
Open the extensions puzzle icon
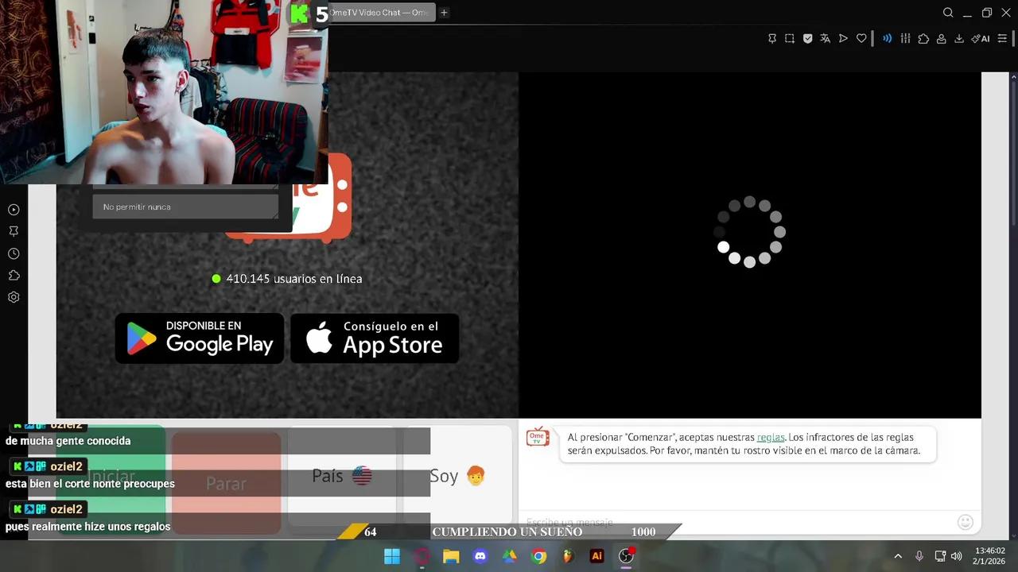click(923, 38)
